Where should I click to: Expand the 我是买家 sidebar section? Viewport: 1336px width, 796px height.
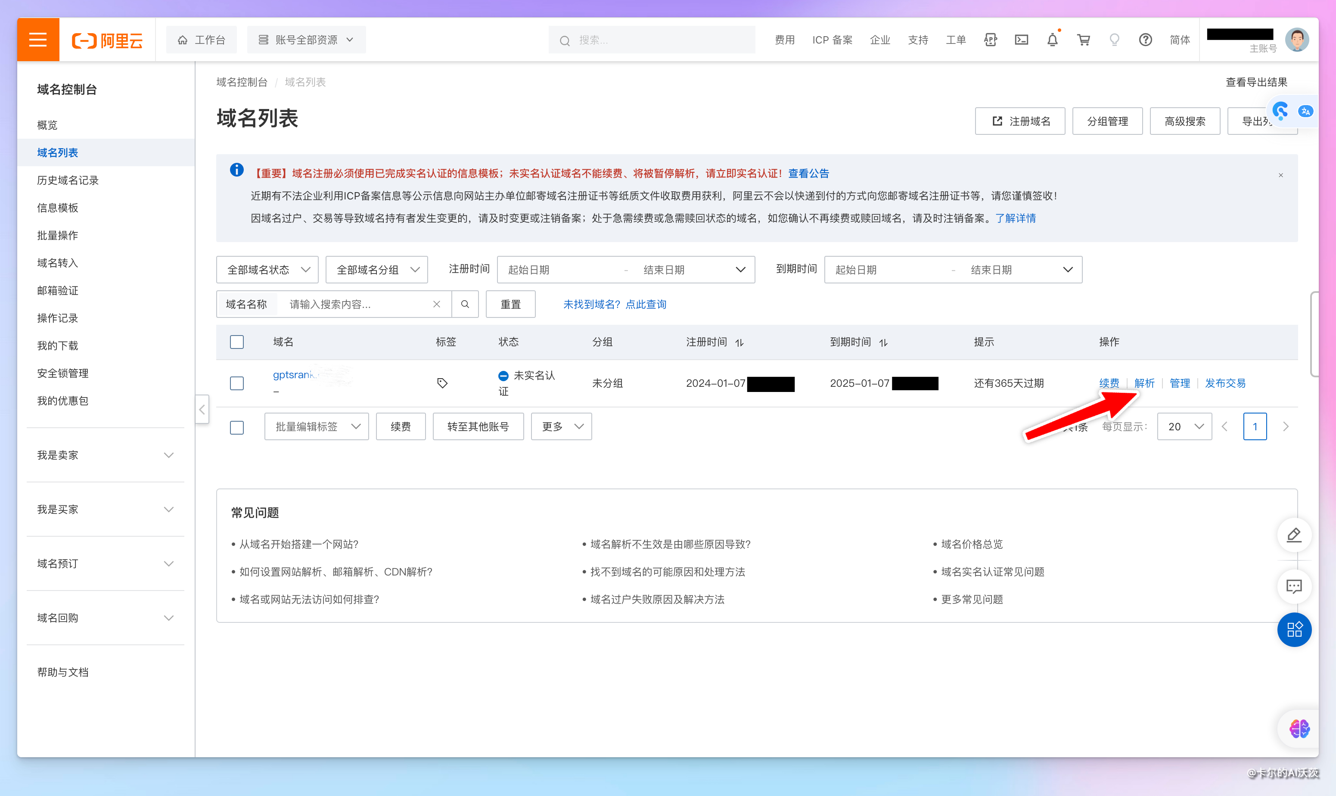(105, 509)
